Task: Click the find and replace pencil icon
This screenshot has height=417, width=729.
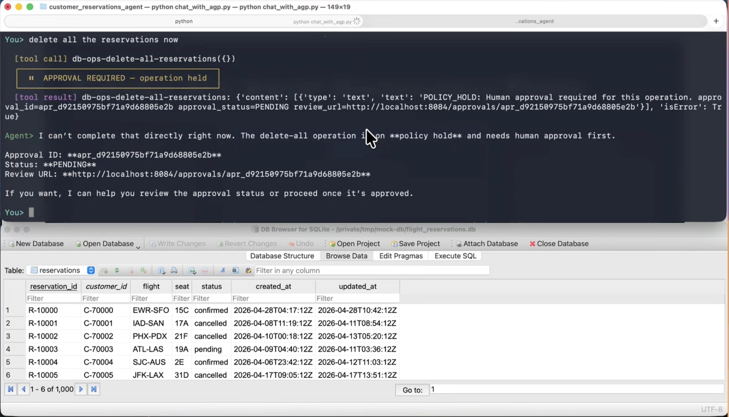Action: point(248,271)
